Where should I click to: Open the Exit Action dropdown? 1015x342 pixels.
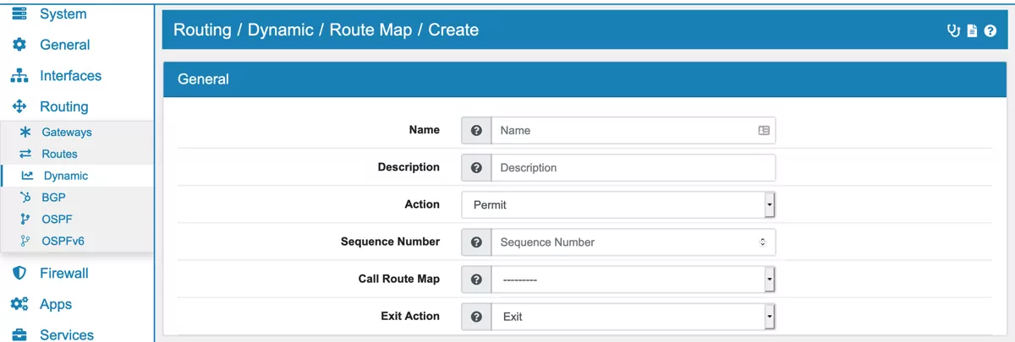tap(634, 317)
